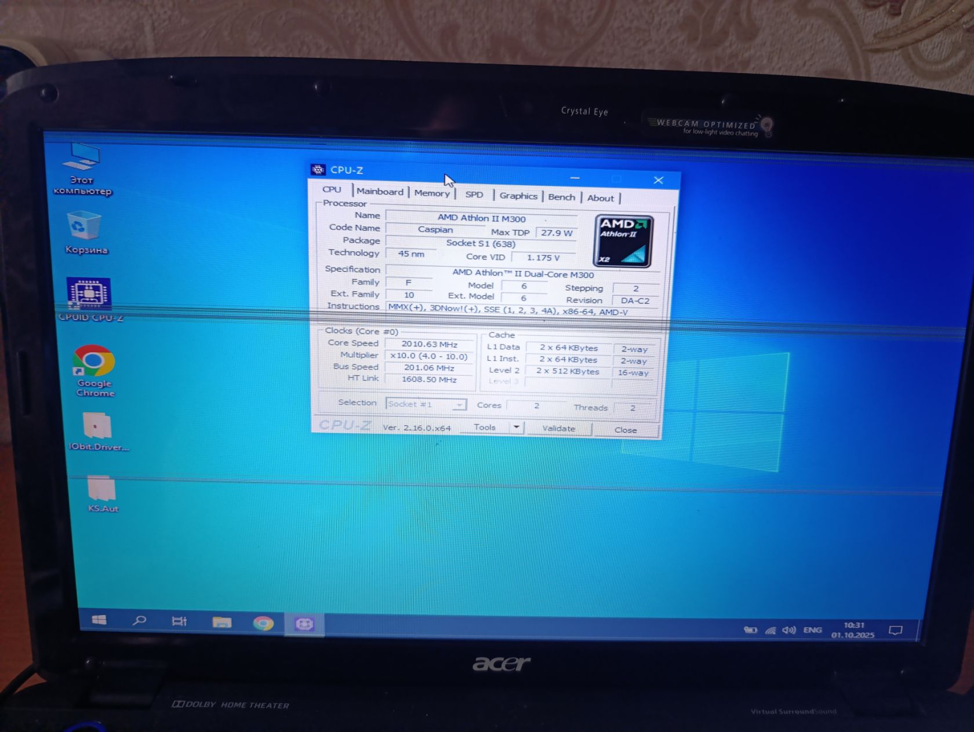Click the AMD Athlon II processor logo
Image resolution: width=974 pixels, height=732 pixels.
click(623, 241)
